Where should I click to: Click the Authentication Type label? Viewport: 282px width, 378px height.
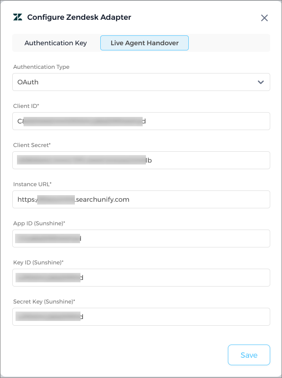coord(41,67)
